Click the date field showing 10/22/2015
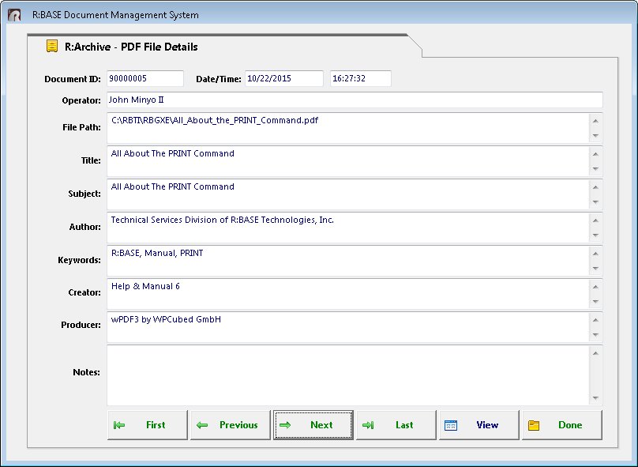The image size is (638, 467). (284, 78)
